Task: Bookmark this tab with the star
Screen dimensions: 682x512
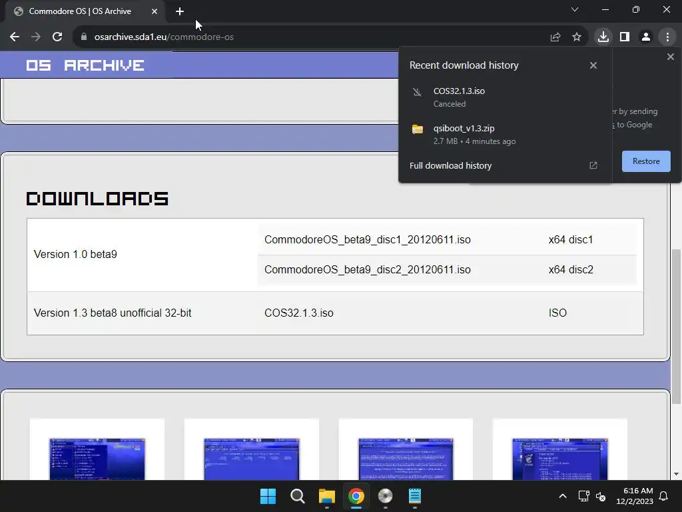Action: coord(577,37)
